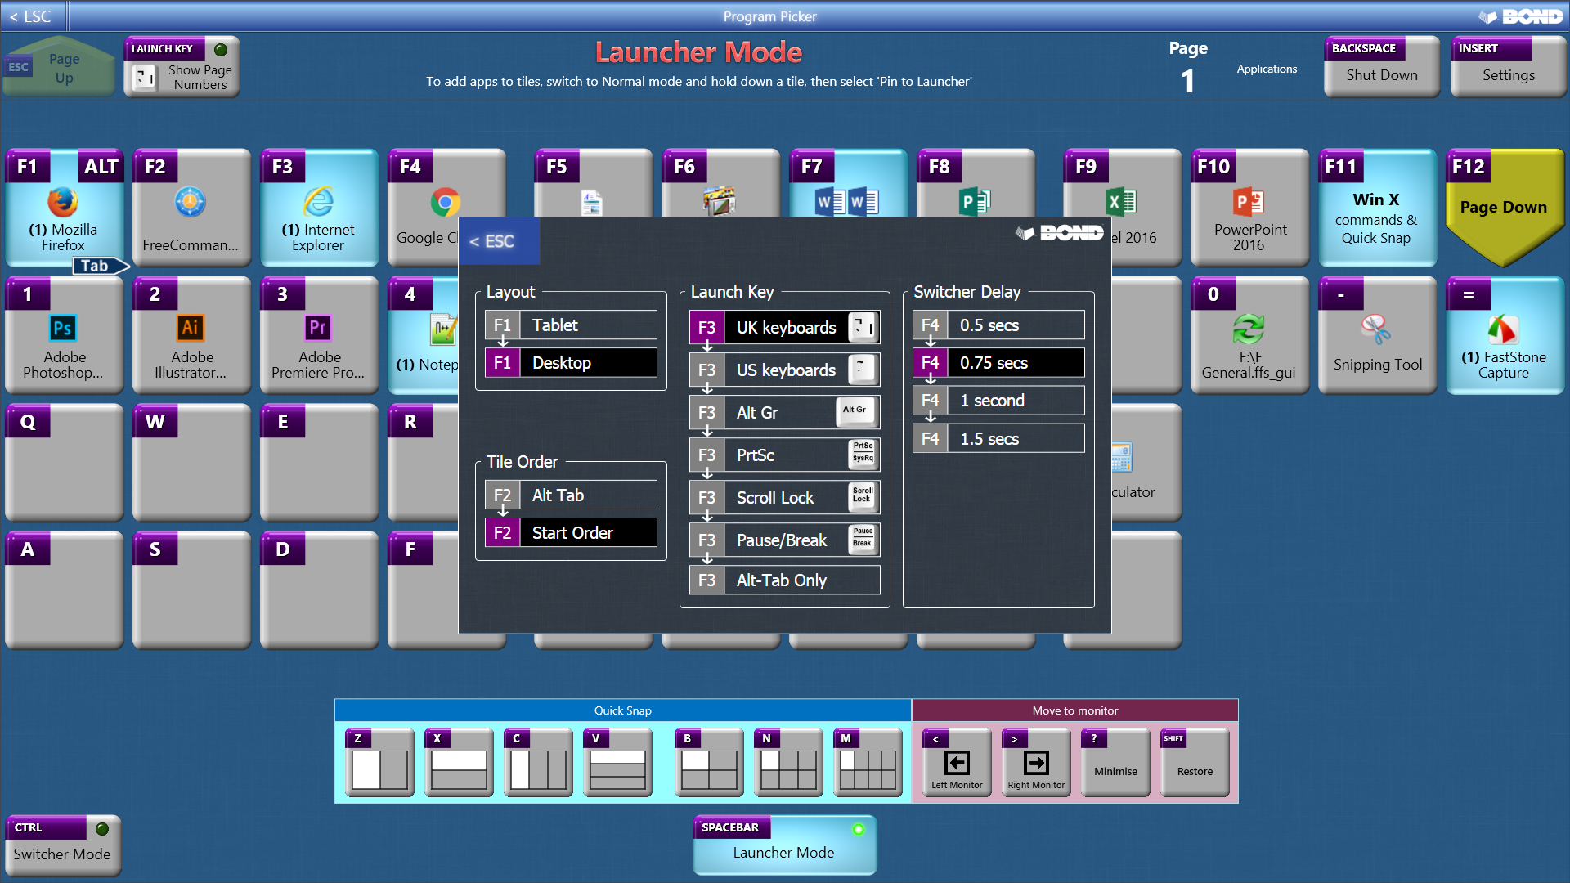Select US keyboards launch key

784,370
